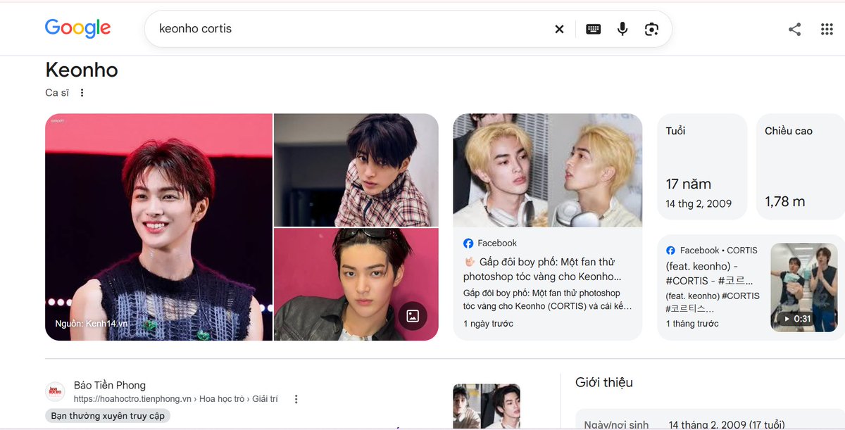
Task: Open the image gallery icon on photo
Action: click(413, 316)
